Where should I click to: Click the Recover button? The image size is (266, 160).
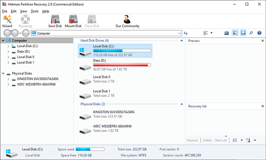192,140
